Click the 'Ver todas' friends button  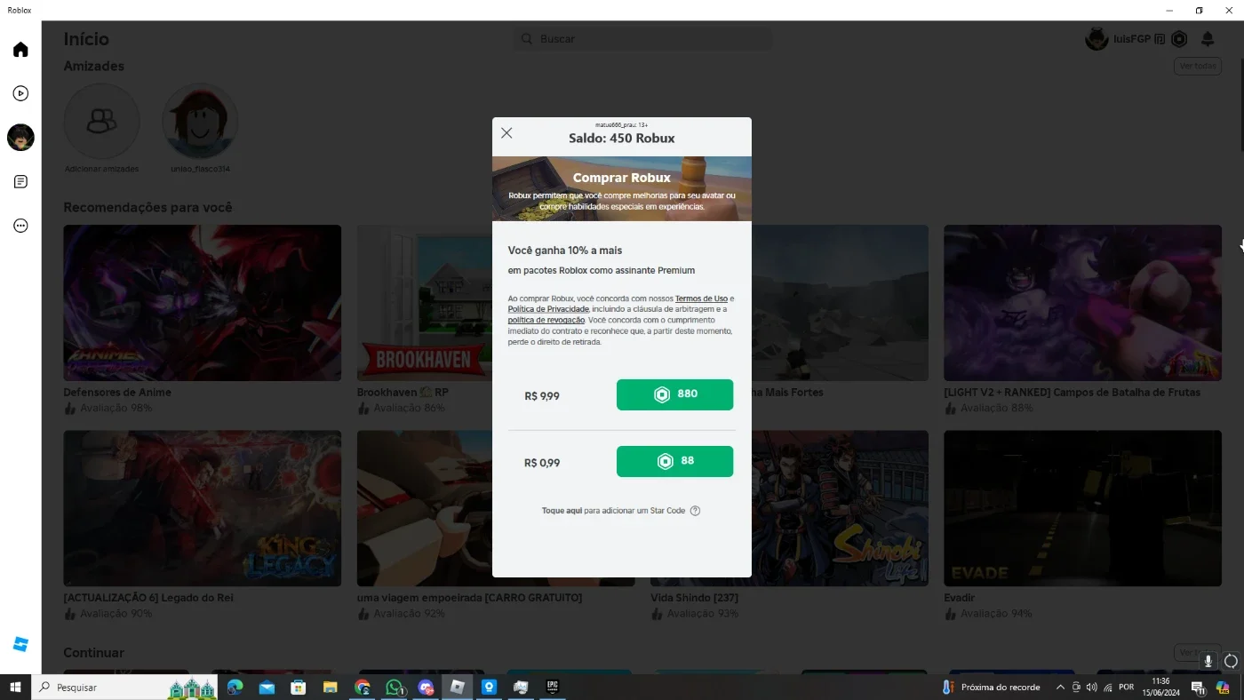1197,66
